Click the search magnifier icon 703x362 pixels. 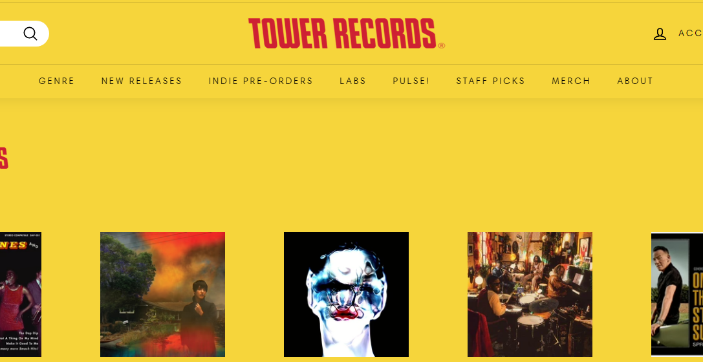30,34
